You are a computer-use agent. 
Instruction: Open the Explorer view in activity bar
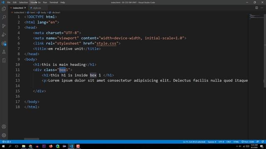tap(4, 9)
